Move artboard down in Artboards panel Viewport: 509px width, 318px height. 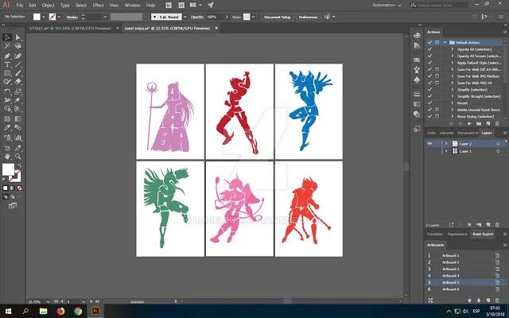[x=479, y=301]
